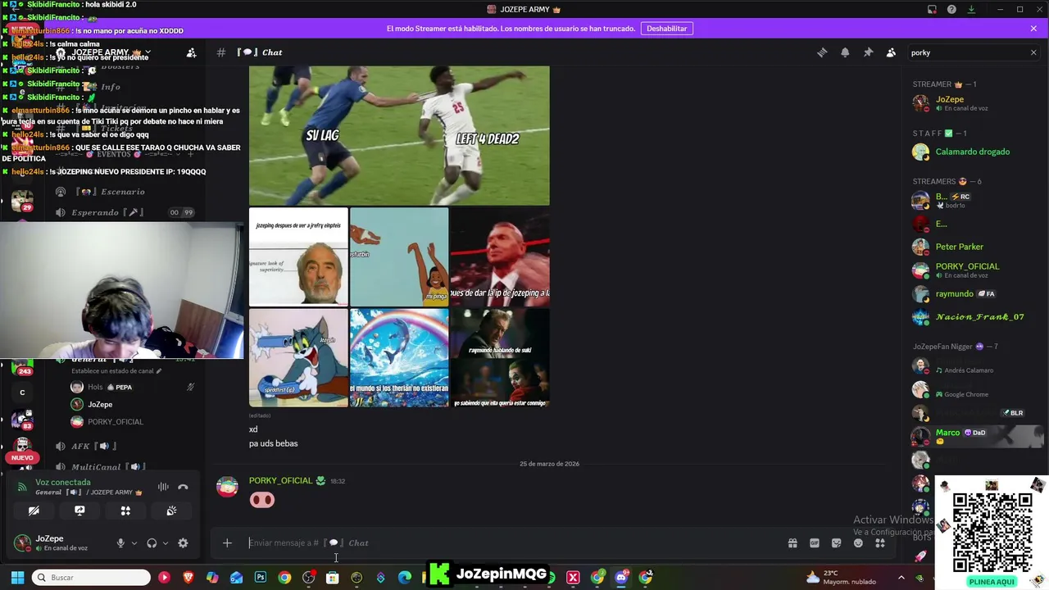Screen dimensions: 1049x590
Task: Open the invite members icon beside server name
Action: tap(191, 52)
